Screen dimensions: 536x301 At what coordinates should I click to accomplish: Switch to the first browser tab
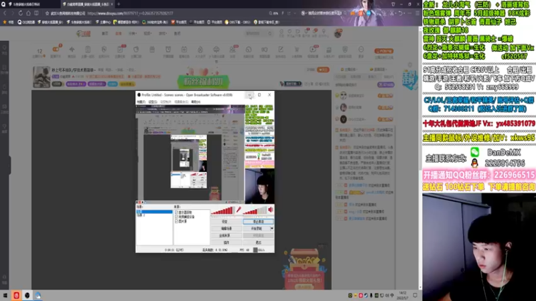[x=30, y=4]
